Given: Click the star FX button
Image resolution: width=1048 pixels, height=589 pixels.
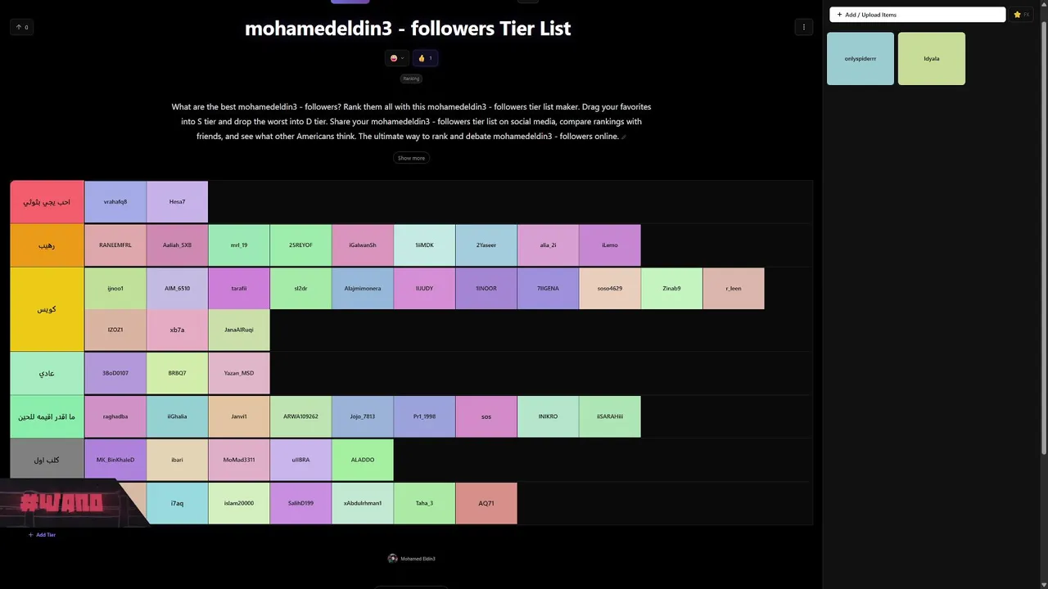Looking at the screenshot, I should 1021,15.
